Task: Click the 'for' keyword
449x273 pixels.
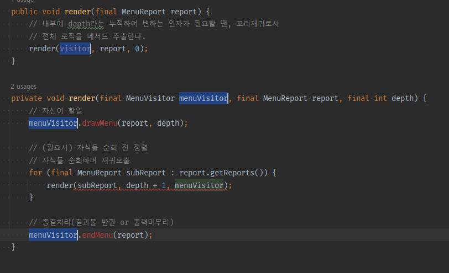Action: pyautogui.click(x=35, y=173)
